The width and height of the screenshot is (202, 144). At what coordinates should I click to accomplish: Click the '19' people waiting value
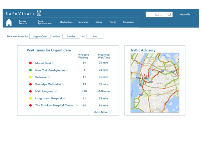(84, 63)
